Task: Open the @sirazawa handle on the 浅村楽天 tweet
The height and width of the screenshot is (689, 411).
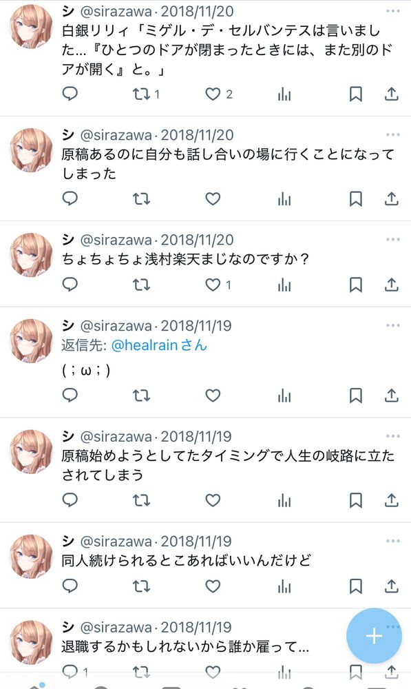Action: (x=116, y=240)
